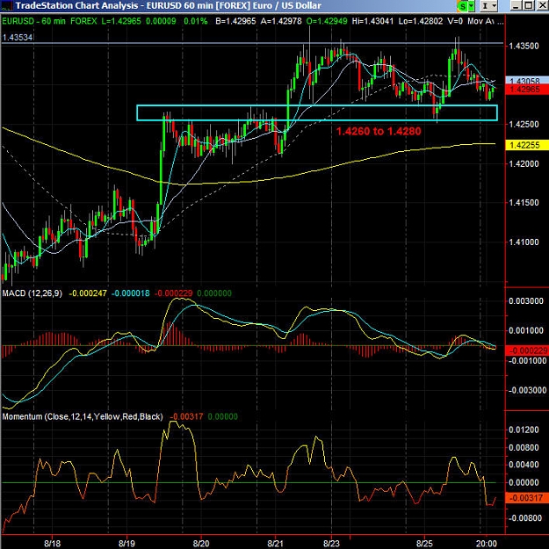Screen dimensions: 549x549
Task: Minimize the Chart Analysis window
Action: tap(516, 5)
